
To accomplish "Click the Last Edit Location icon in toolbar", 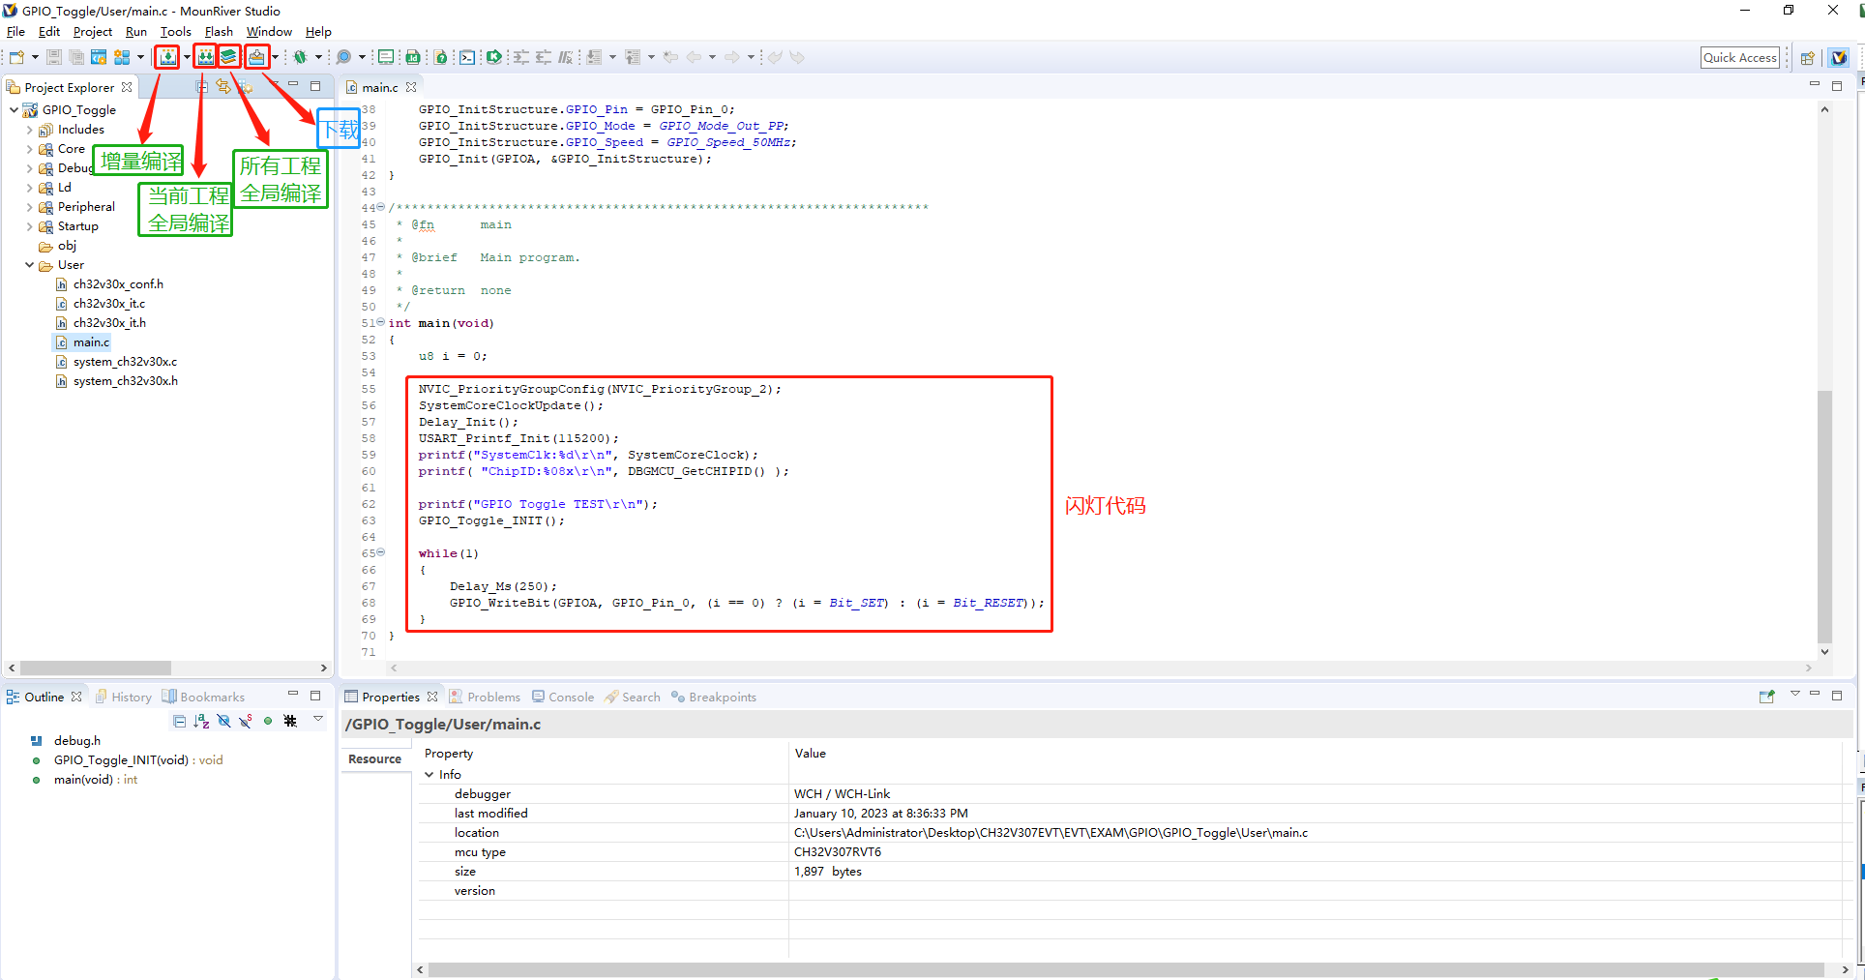I will tap(670, 57).
